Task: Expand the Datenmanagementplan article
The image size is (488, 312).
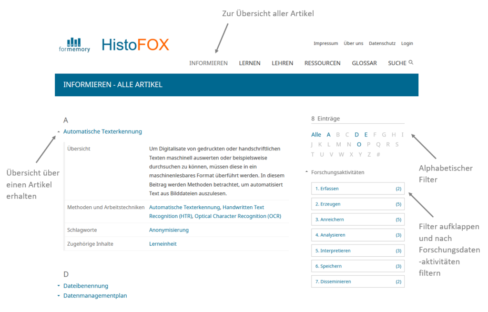Action: point(59,296)
